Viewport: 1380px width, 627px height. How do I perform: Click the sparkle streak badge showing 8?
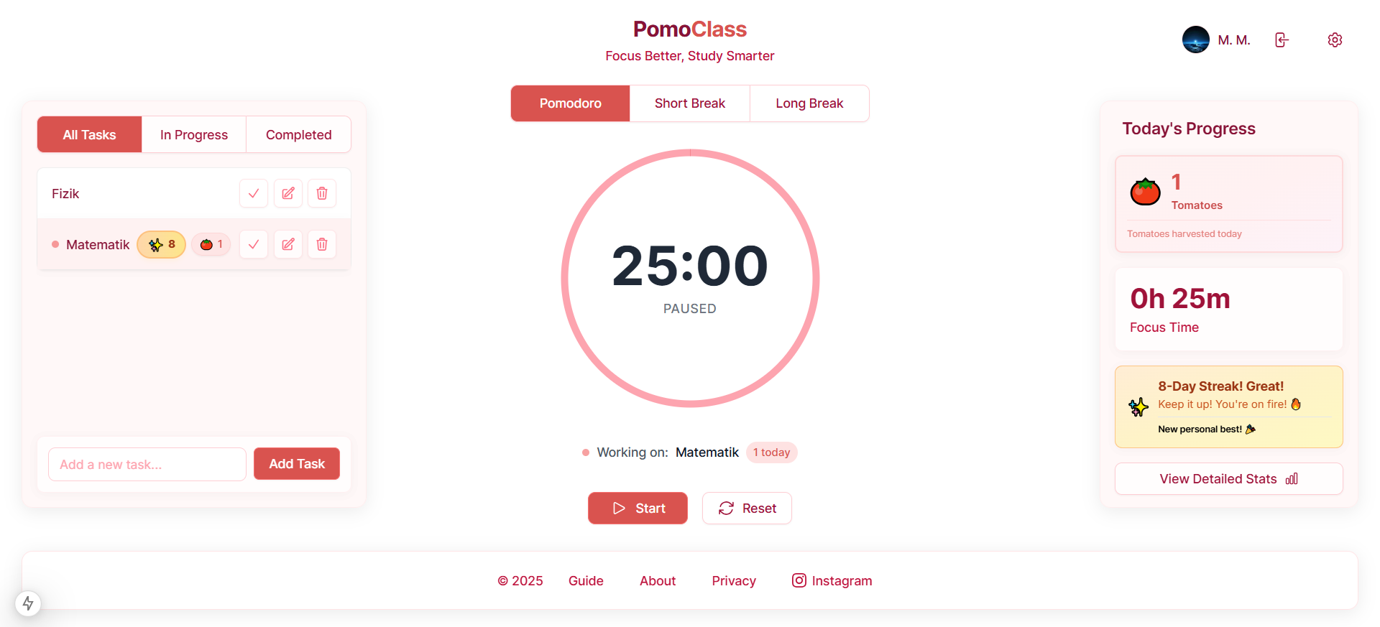point(161,244)
